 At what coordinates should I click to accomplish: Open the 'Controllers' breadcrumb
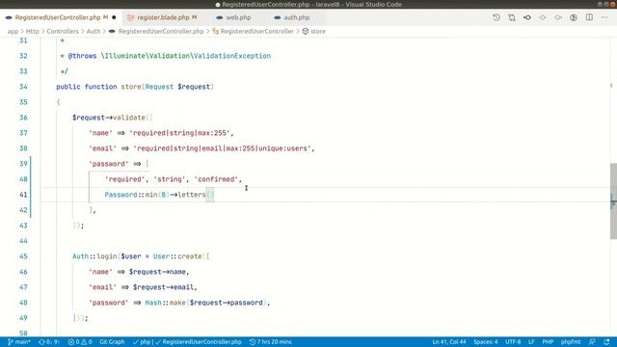tap(63, 31)
